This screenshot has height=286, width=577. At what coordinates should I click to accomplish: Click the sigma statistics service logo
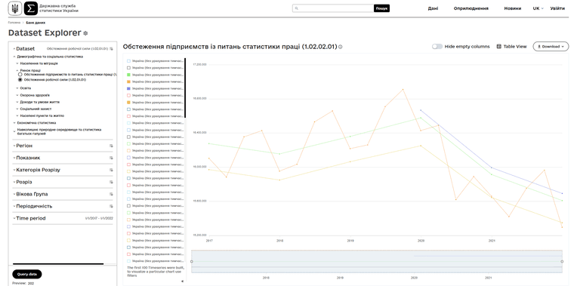(31, 8)
